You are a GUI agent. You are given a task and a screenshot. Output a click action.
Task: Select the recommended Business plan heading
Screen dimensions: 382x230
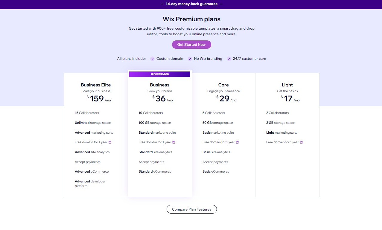160,85
